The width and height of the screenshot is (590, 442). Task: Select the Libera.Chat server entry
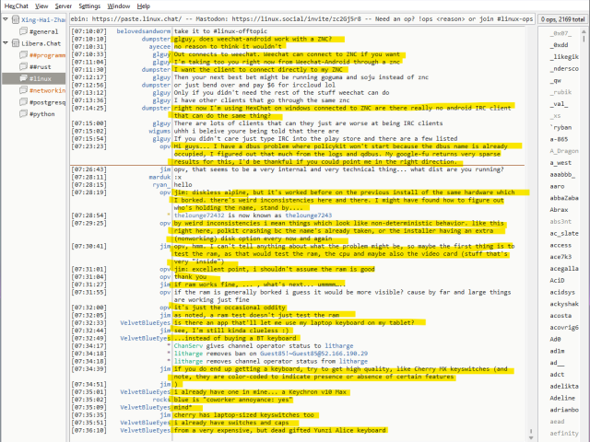coord(41,43)
